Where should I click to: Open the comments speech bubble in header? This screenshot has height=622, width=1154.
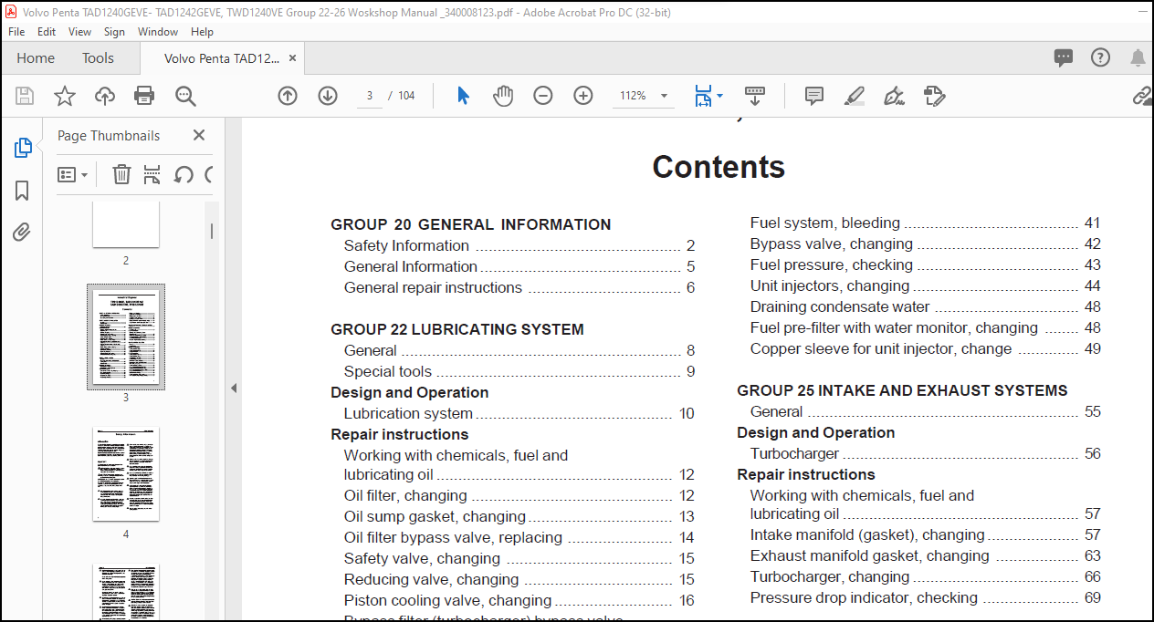click(1064, 57)
